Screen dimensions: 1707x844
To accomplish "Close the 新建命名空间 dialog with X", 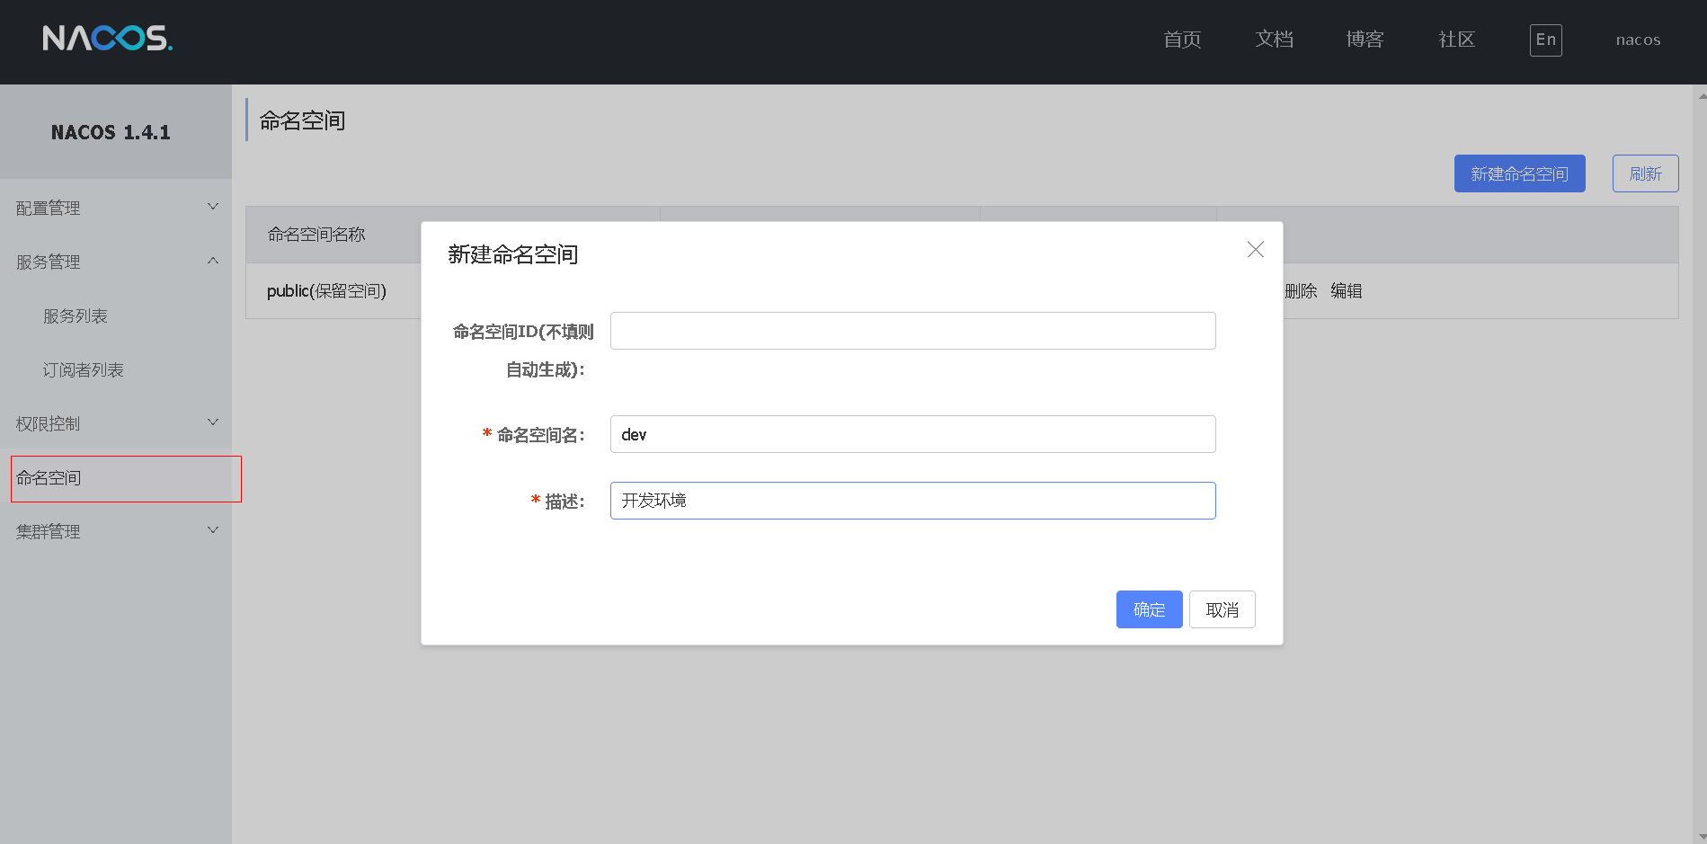I will click(x=1256, y=249).
